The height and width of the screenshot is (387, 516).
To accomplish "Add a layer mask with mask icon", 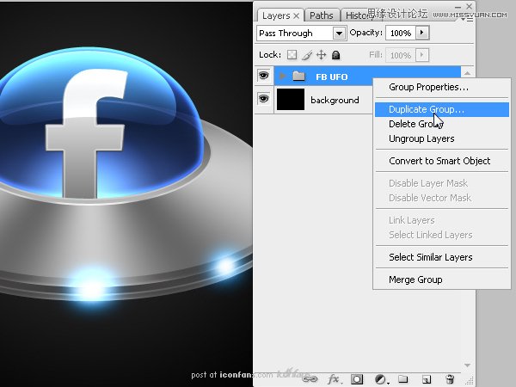I will tap(357, 378).
